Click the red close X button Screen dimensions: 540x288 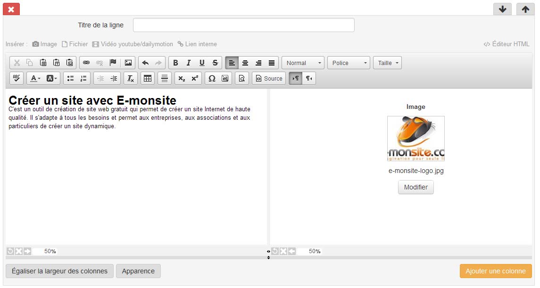point(11,9)
